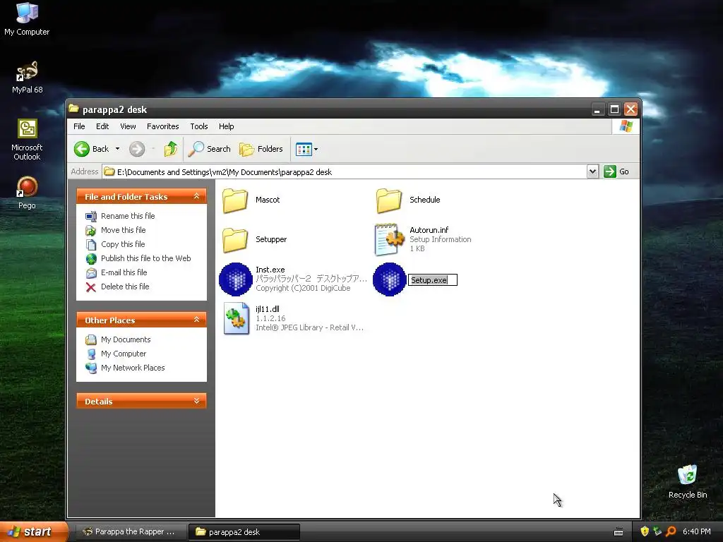This screenshot has width=723, height=542.
Task: Open the Edit menu
Action: tap(102, 126)
